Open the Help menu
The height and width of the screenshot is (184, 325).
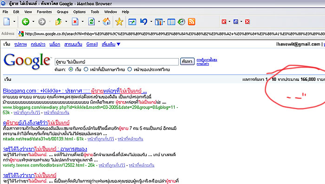coord(125,12)
